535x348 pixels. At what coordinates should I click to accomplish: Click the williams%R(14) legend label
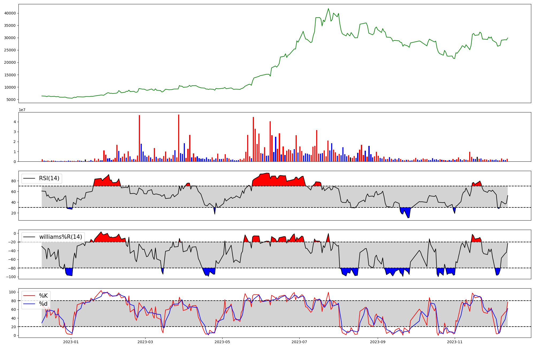tap(61, 237)
